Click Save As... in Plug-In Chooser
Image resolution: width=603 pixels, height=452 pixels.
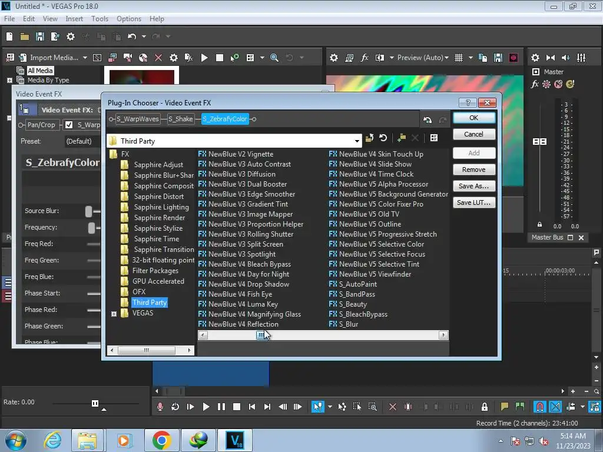[x=474, y=186]
